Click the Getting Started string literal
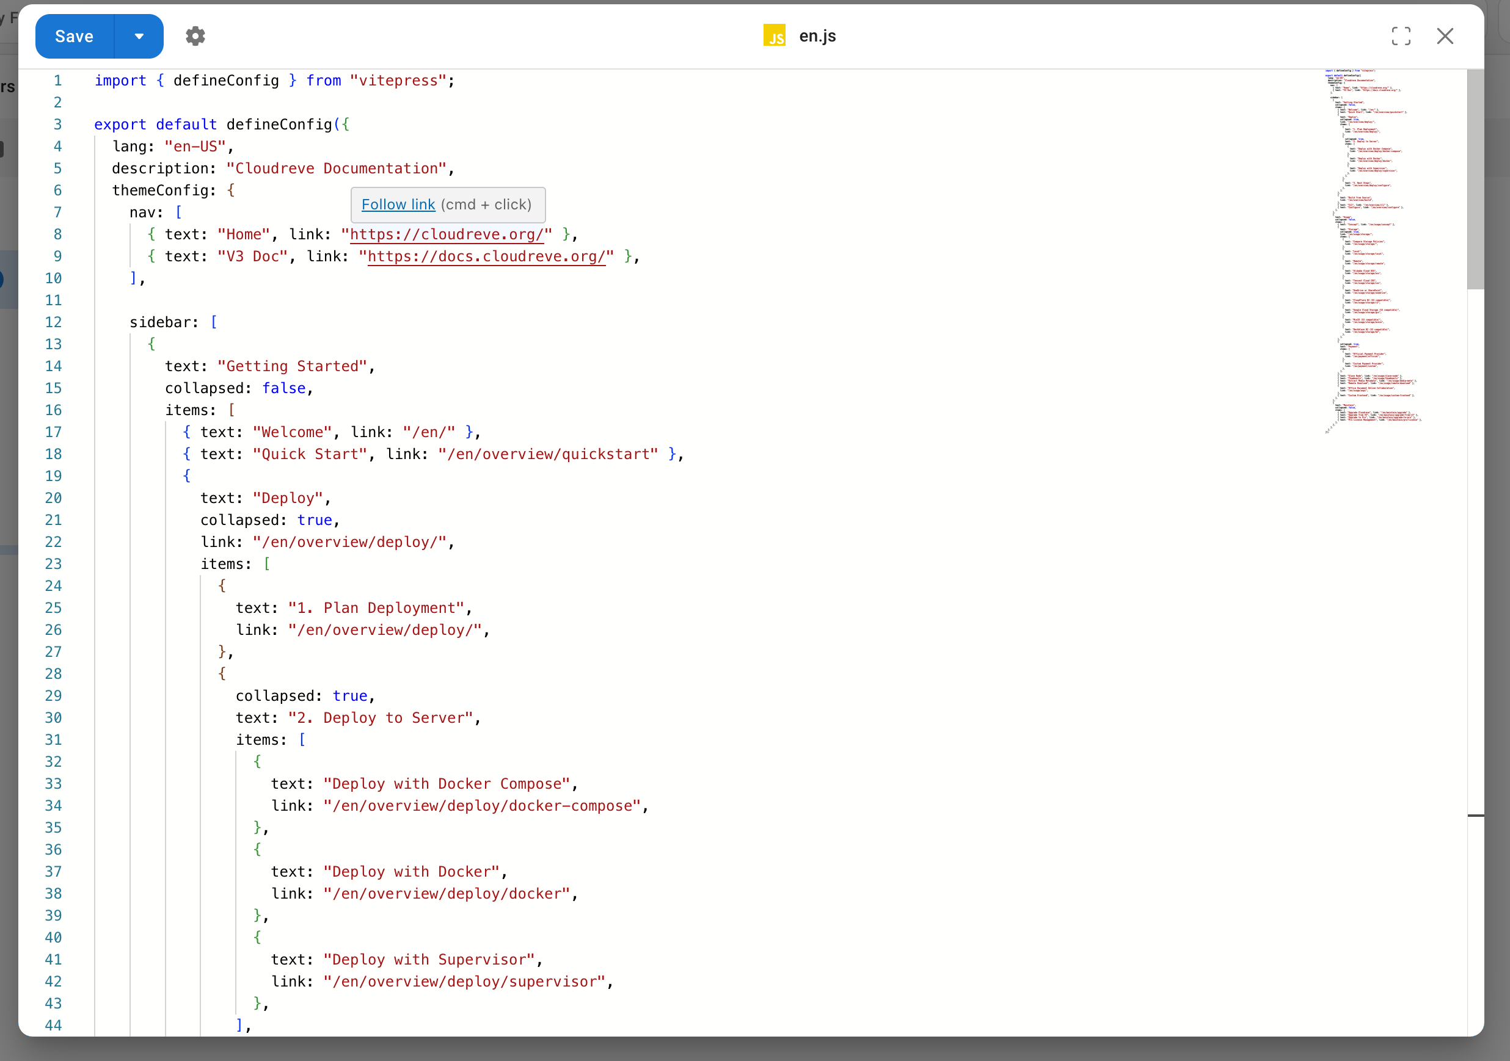Viewport: 1510px width, 1061px height. pos(293,366)
